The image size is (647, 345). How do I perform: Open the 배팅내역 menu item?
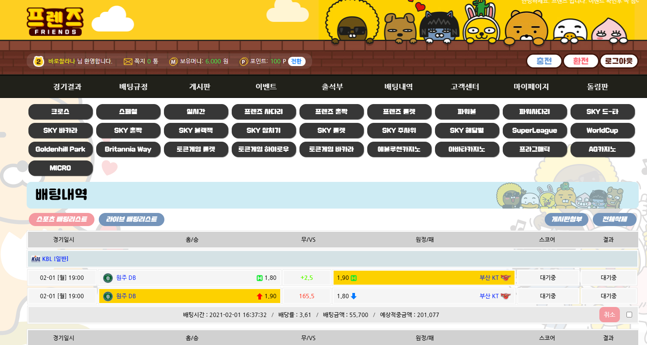click(398, 87)
